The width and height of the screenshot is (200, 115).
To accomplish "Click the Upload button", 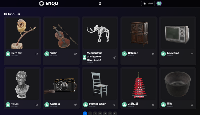I will [x=148, y=3].
